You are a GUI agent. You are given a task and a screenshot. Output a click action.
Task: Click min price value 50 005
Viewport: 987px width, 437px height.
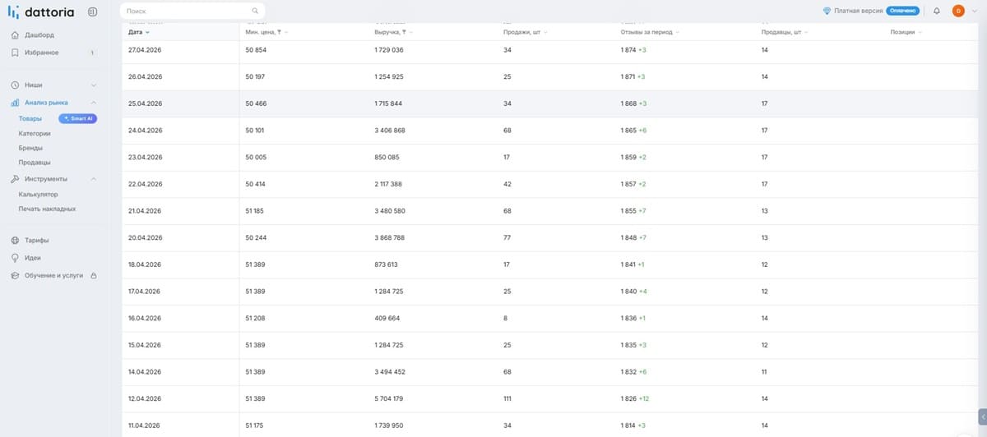(256, 157)
